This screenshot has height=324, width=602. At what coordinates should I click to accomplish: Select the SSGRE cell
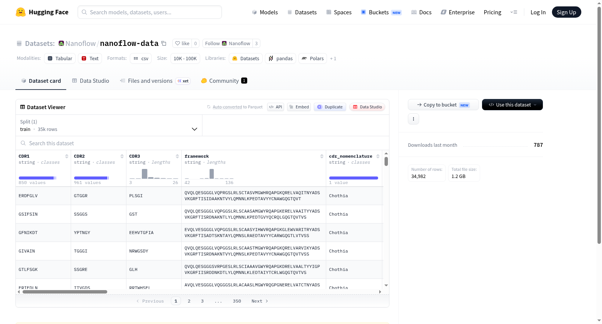point(99,269)
